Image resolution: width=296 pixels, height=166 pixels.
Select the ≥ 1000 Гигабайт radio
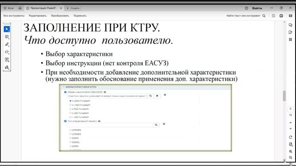point(70,105)
